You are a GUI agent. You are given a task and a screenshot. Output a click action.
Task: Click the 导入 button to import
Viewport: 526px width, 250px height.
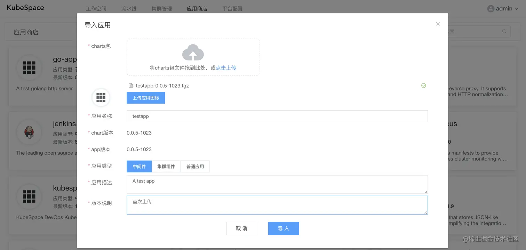283,228
